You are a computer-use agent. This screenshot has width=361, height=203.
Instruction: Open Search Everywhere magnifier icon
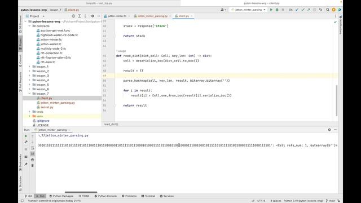tap(328, 10)
